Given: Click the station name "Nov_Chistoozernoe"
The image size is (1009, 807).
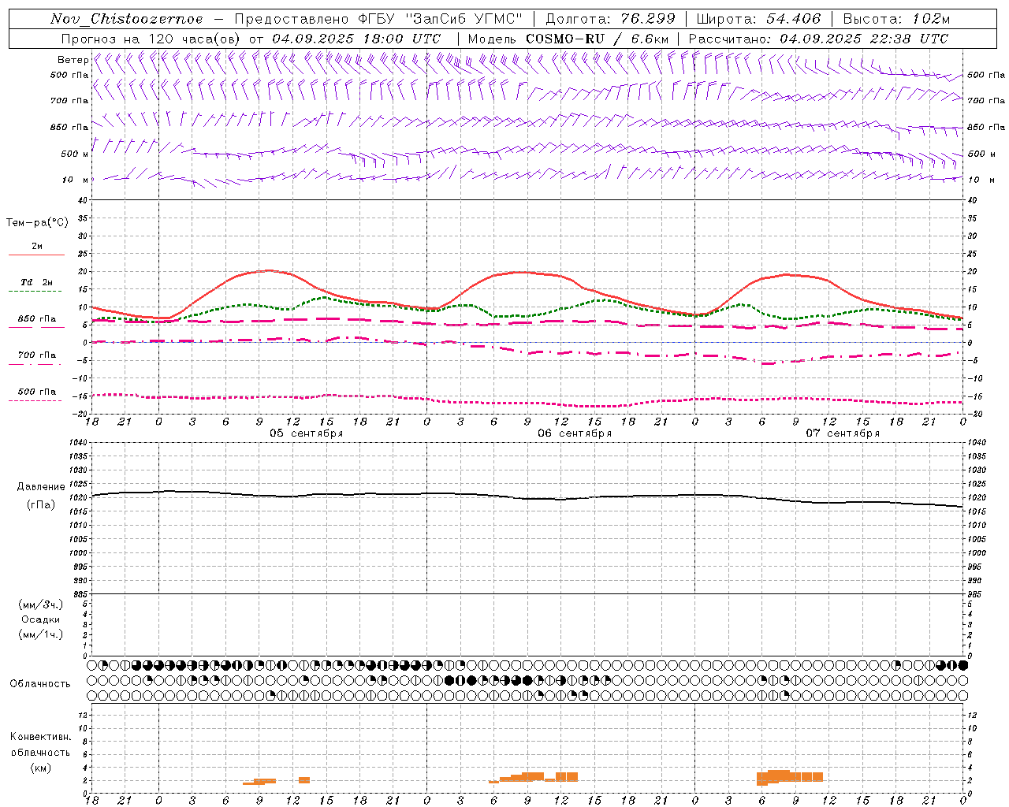Looking at the screenshot, I should point(126,19).
